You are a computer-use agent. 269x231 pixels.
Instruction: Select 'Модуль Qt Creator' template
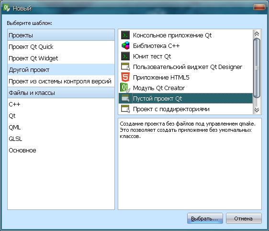pyautogui.click(x=186, y=88)
